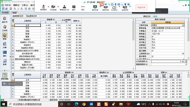This screenshot has height=107, width=190.
Task: Click the 互动批注 annotation icon
Action: [114, 7]
